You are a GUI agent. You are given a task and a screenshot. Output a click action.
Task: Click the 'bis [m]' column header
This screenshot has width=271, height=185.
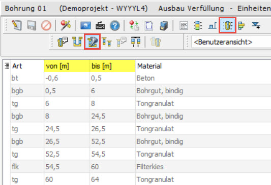113,66
